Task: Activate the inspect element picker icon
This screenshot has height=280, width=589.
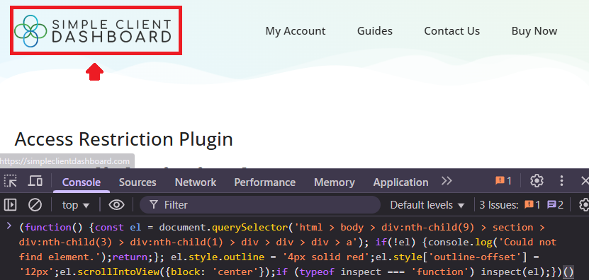Action: coord(11,181)
